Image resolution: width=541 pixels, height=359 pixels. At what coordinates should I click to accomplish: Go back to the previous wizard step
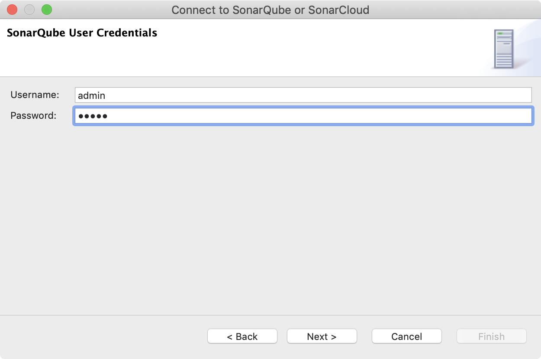pyautogui.click(x=242, y=336)
